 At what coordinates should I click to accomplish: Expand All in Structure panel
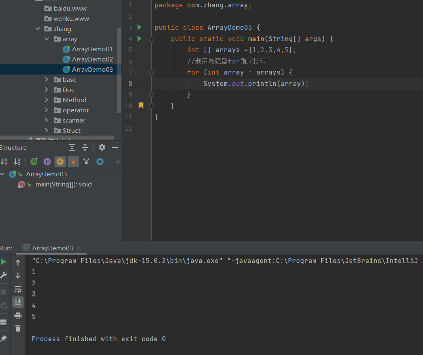pos(72,147)
